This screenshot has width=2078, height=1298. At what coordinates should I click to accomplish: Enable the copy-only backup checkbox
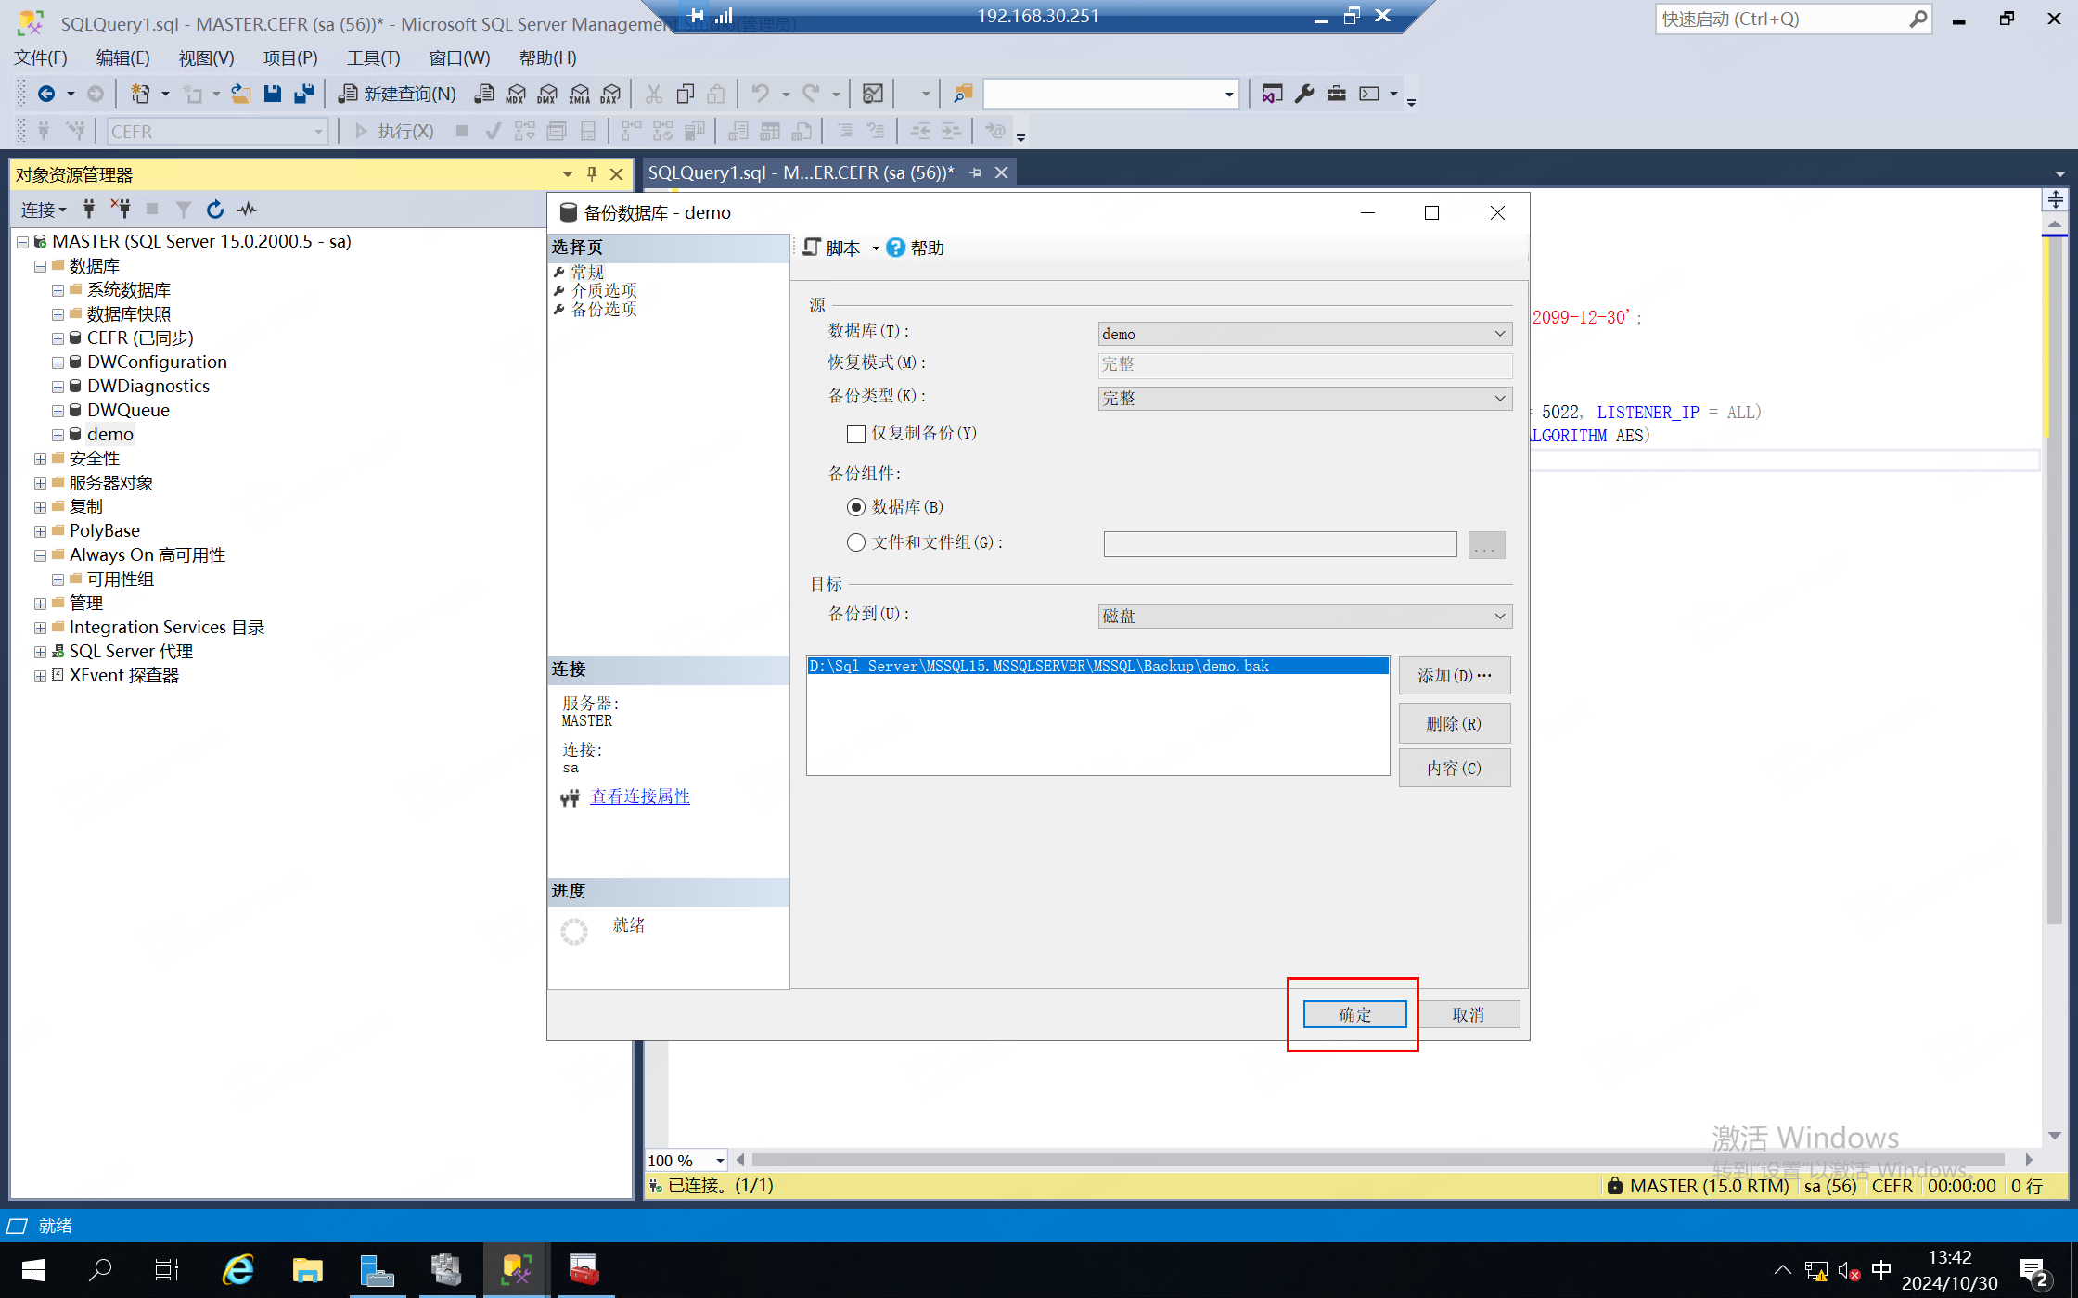click(x=856, y=433)
